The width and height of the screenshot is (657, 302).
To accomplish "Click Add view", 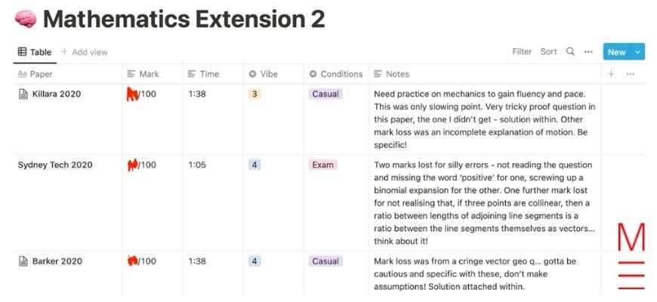I will (x=85, y=52).
